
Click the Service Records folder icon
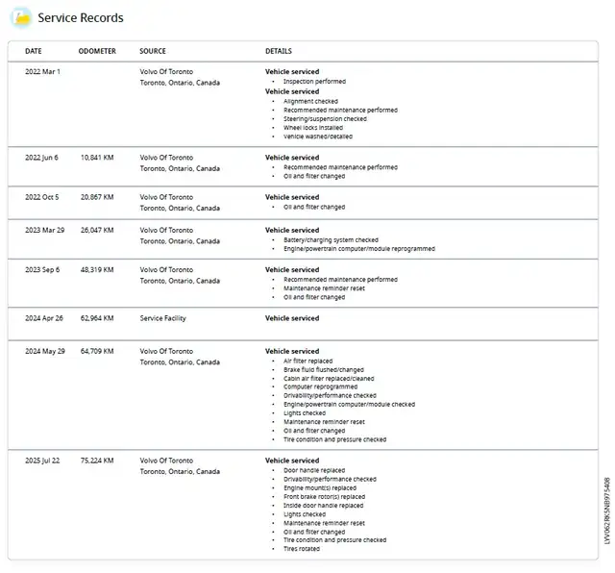coord(19,17)
